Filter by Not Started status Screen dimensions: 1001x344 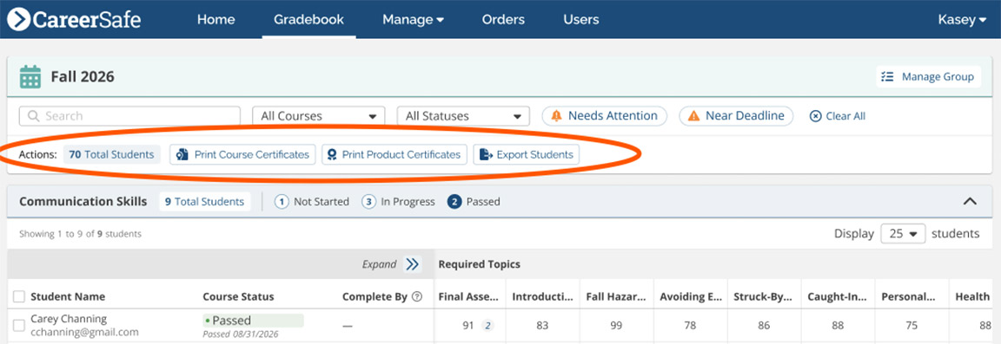pos(312,201)
